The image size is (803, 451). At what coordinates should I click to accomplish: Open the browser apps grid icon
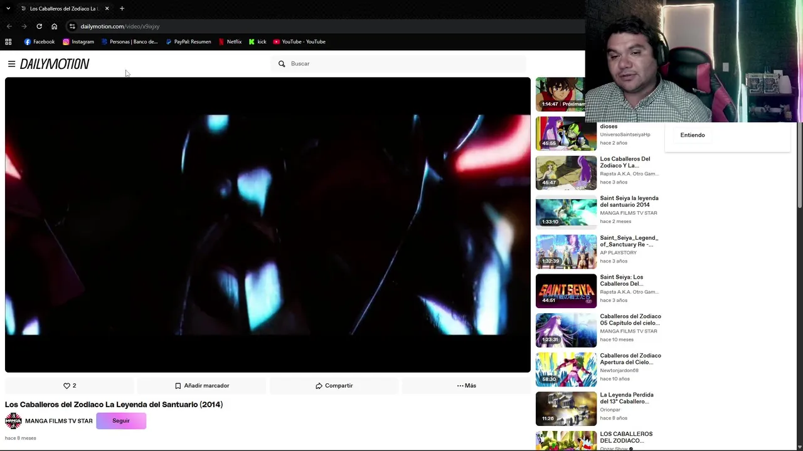(x=8, y=42)
